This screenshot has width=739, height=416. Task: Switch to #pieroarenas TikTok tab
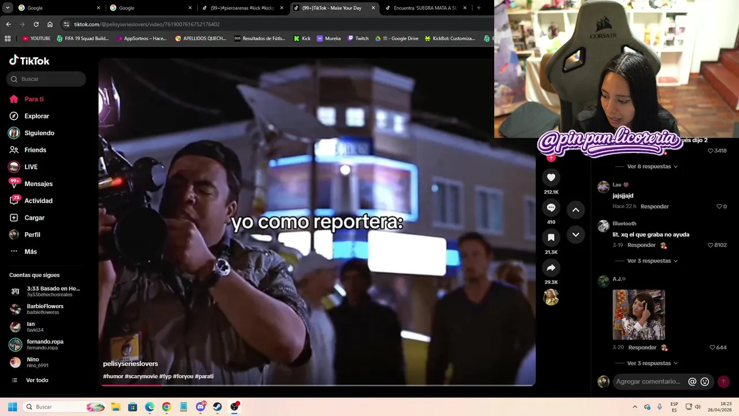tap(241, 8)
